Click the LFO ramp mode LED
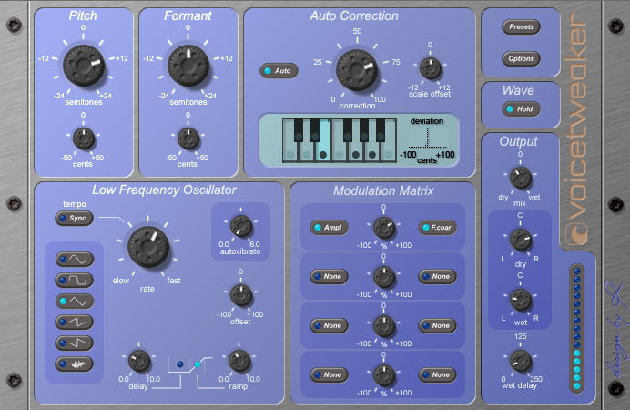 point(198,364)
